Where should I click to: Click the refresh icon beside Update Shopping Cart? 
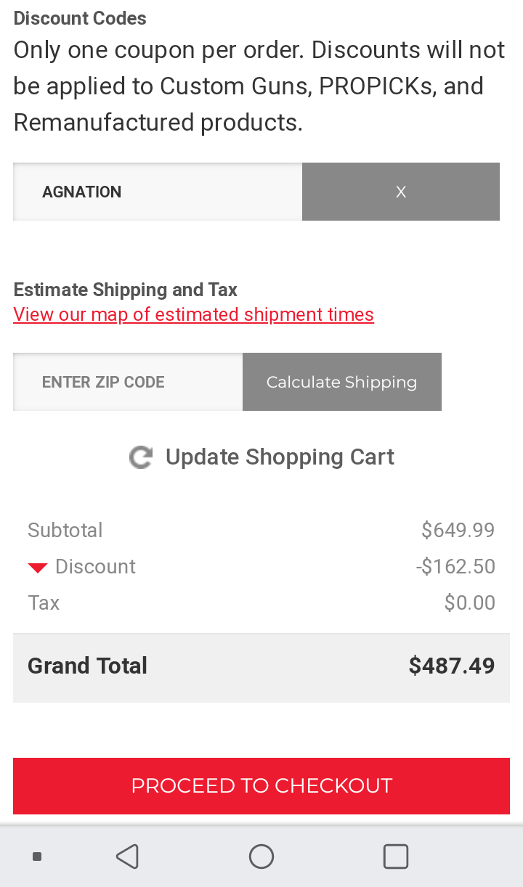141,457
